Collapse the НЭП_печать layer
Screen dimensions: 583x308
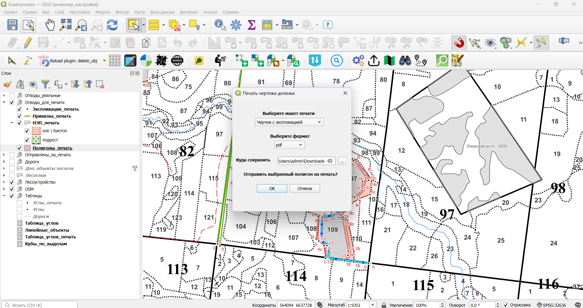pyautogui.click(x=12, y=123)
